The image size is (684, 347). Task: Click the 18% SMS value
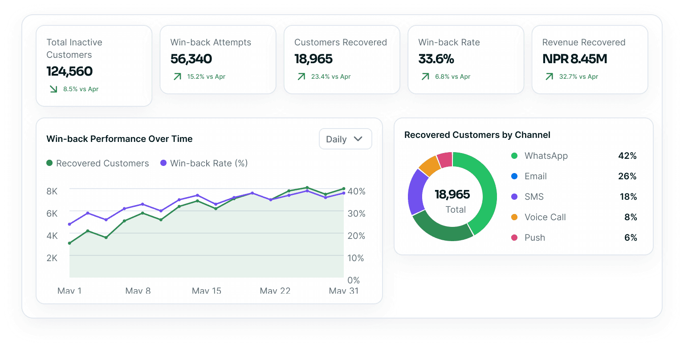[x=628, y=197]
